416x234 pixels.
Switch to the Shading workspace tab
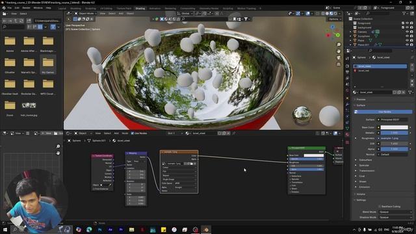click(140, 8)
